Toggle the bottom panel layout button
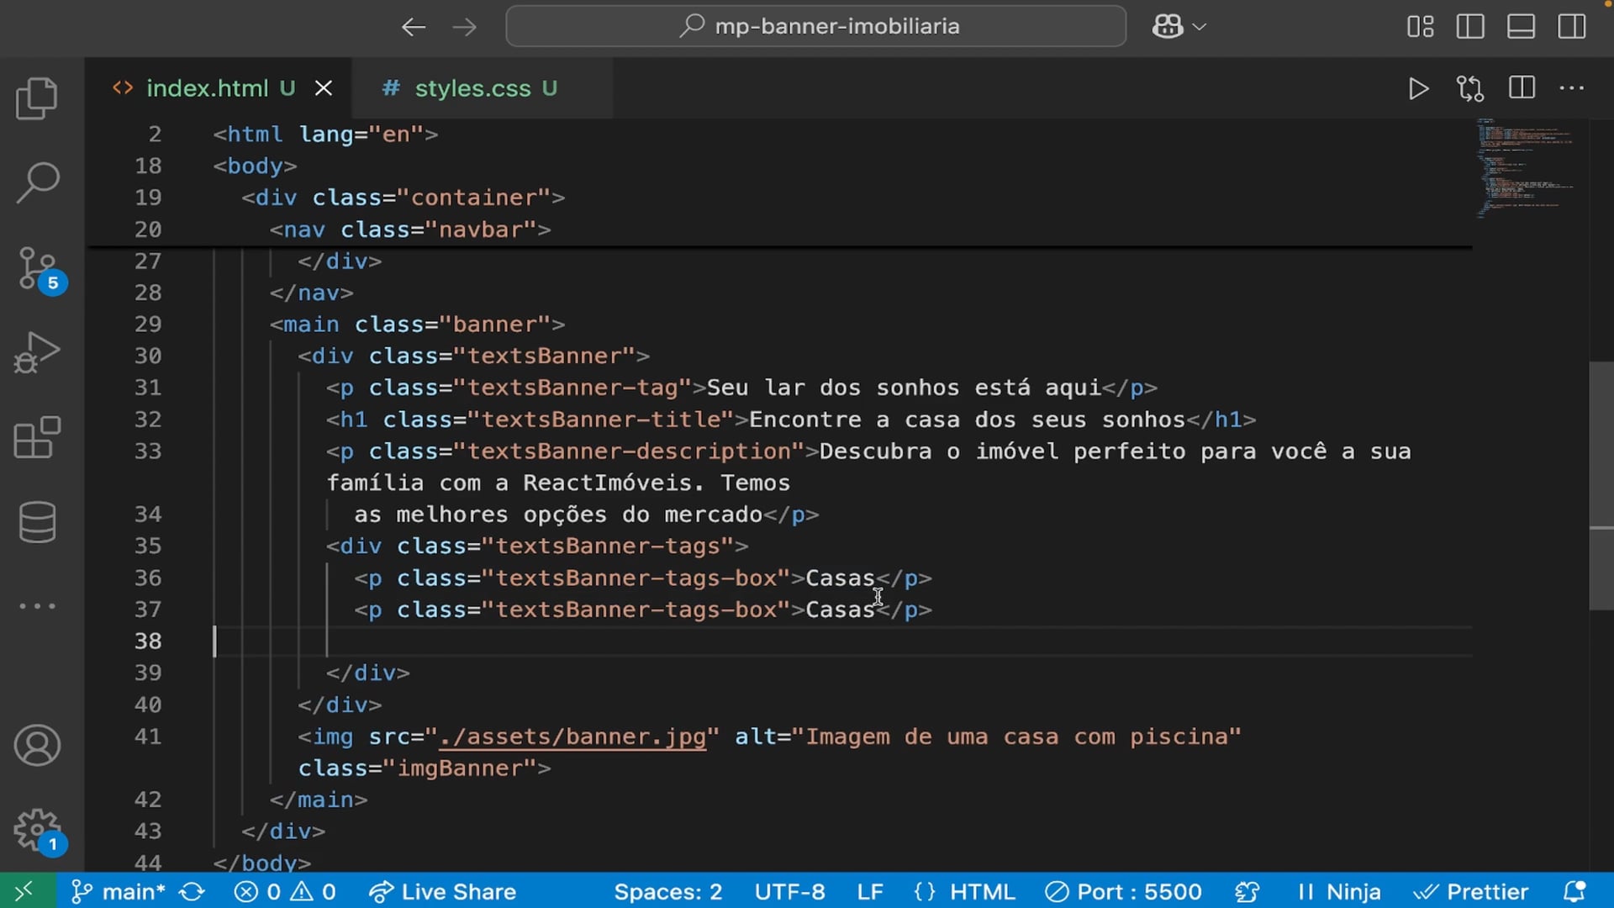1614x908 pixels. 1521,26
